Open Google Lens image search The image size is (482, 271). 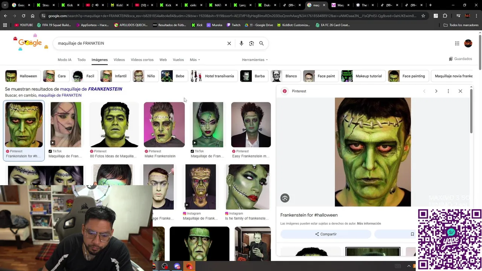click(252, 43)
